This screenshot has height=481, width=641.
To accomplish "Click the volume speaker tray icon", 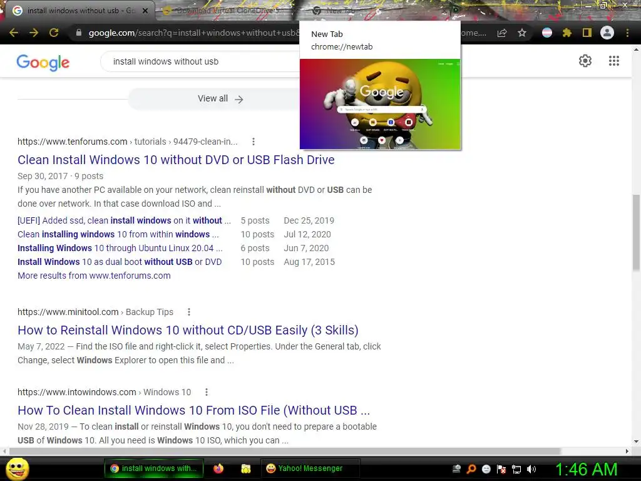I will coord(531,469).
